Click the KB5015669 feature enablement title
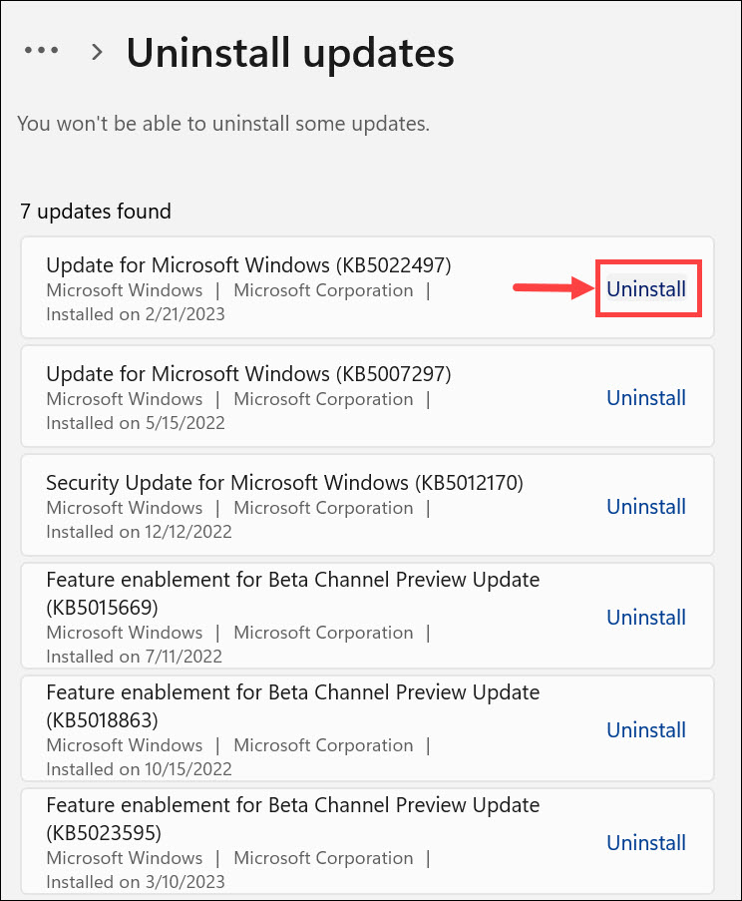 pos(292,592)
